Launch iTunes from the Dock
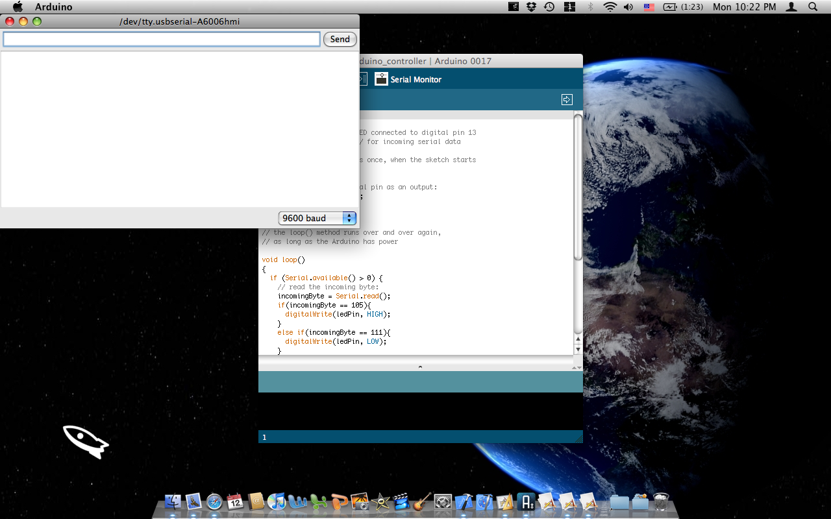The height and width of the screenshot is (519, 831). click(277, 501)
